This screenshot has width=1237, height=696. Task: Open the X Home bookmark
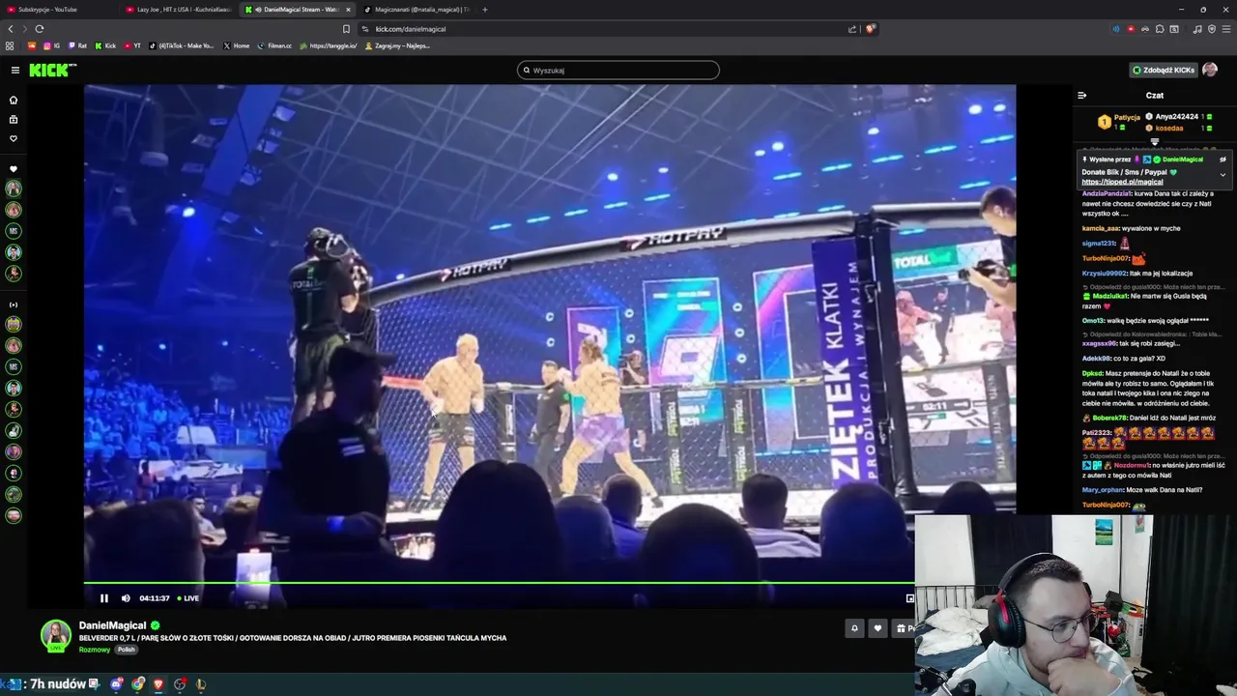pyautogui.click(x=237, y=45)
